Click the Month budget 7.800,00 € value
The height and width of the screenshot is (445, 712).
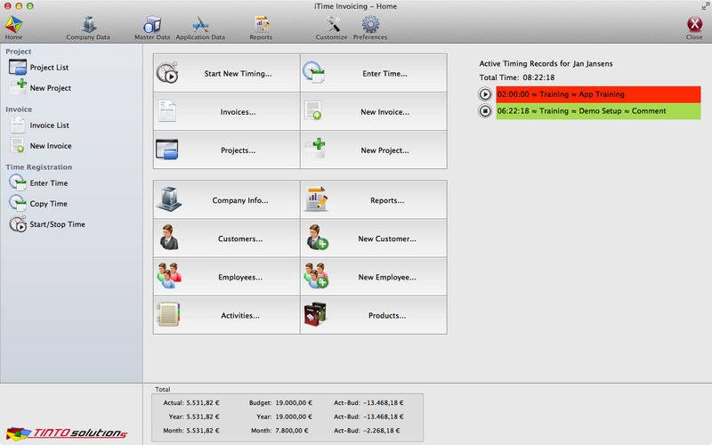point(292,430)
